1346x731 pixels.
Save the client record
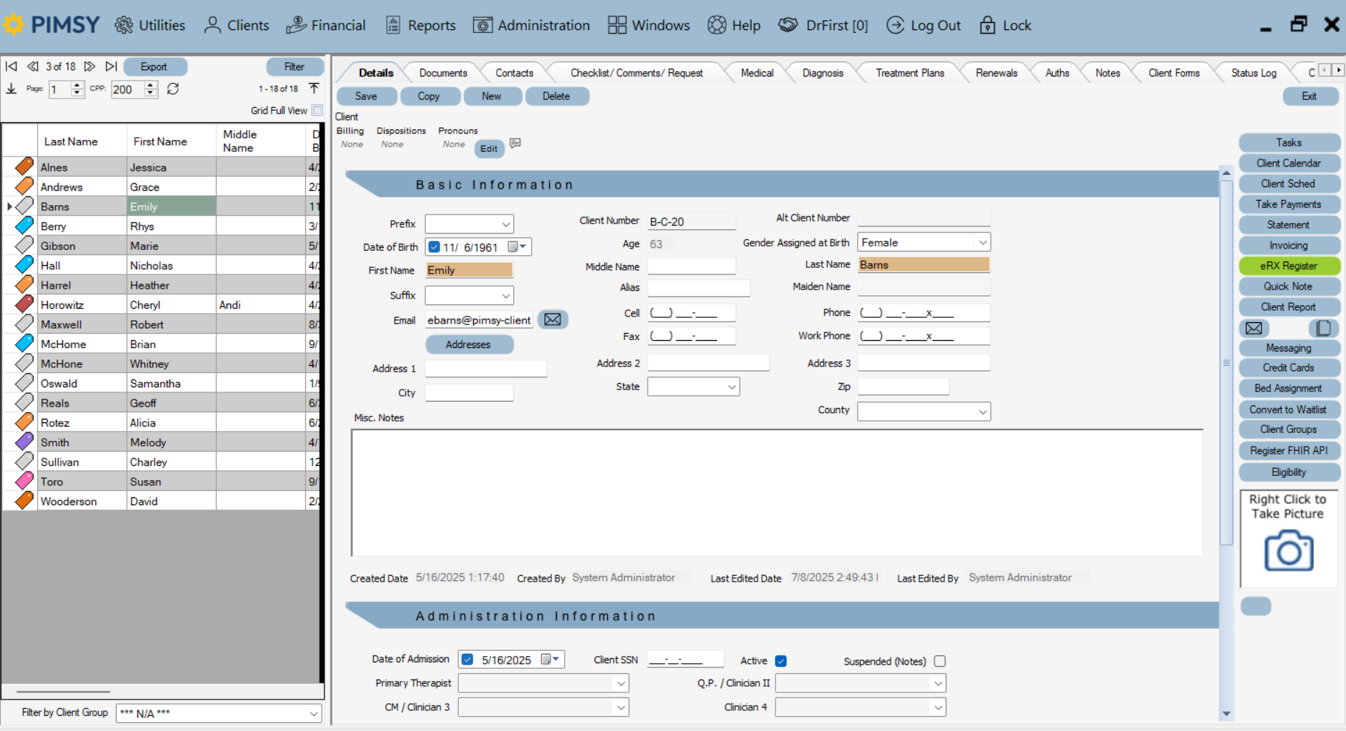(366, 96)
